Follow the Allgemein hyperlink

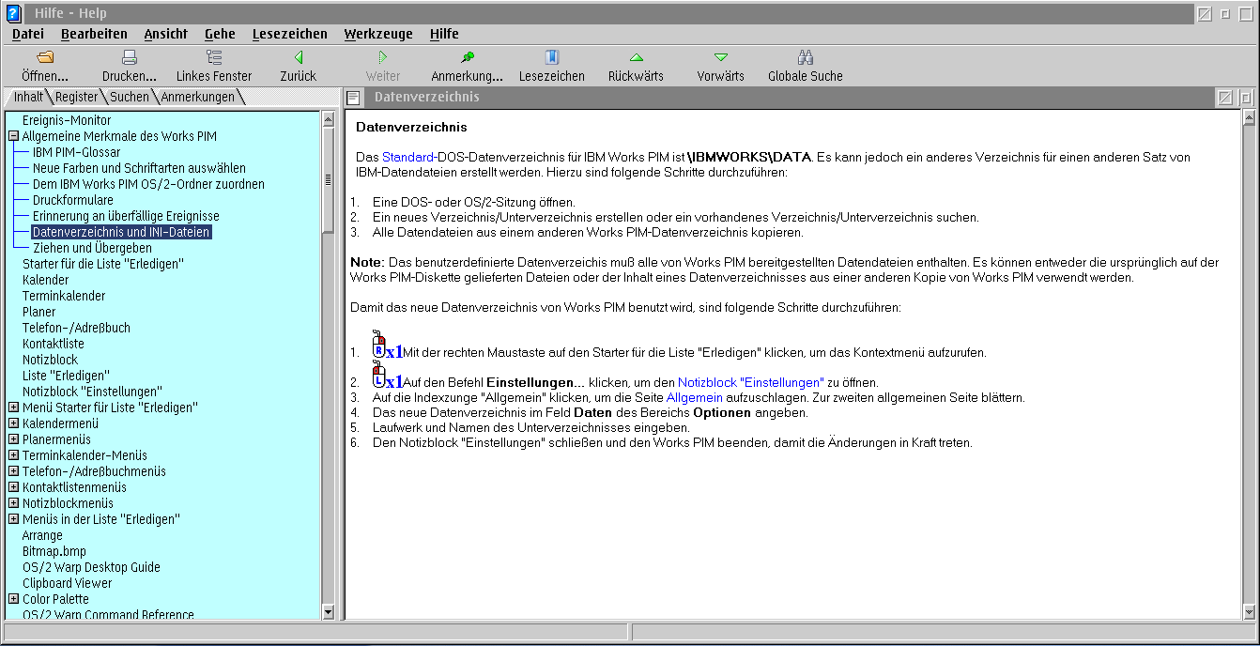click(x=695, y=397)
